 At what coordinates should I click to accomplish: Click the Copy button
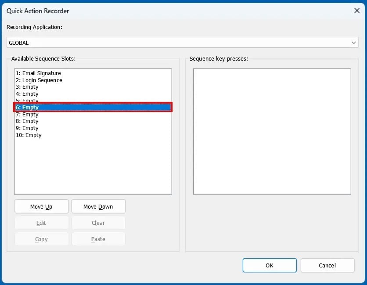tap(41, 239)
